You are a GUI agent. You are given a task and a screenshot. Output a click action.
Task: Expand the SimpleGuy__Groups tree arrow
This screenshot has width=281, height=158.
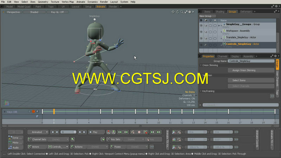pos(219,26)
